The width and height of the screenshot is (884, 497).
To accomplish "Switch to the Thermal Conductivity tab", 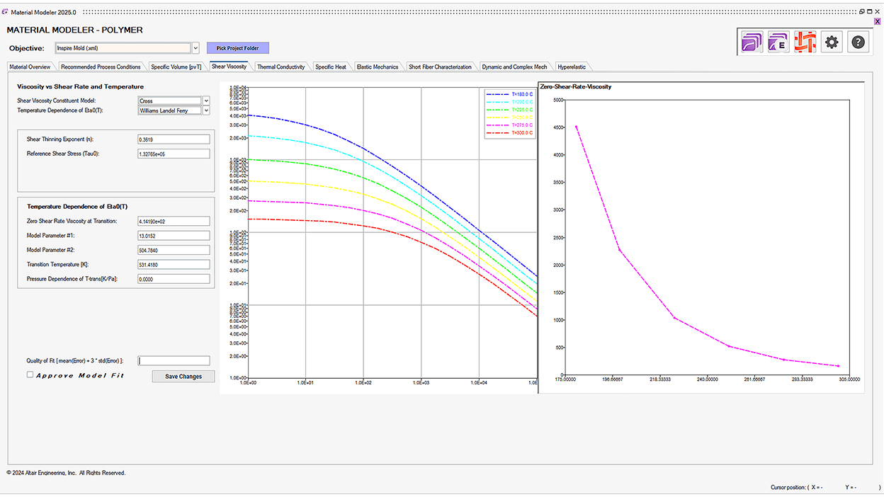I will pos(280,67).
